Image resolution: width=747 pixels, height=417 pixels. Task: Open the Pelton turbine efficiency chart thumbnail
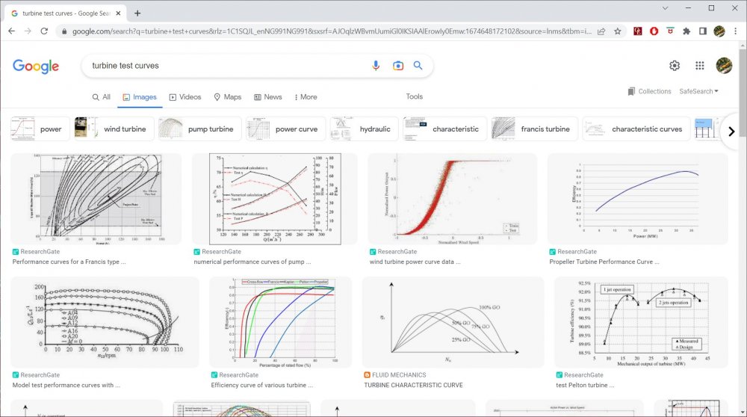(641, 321)
